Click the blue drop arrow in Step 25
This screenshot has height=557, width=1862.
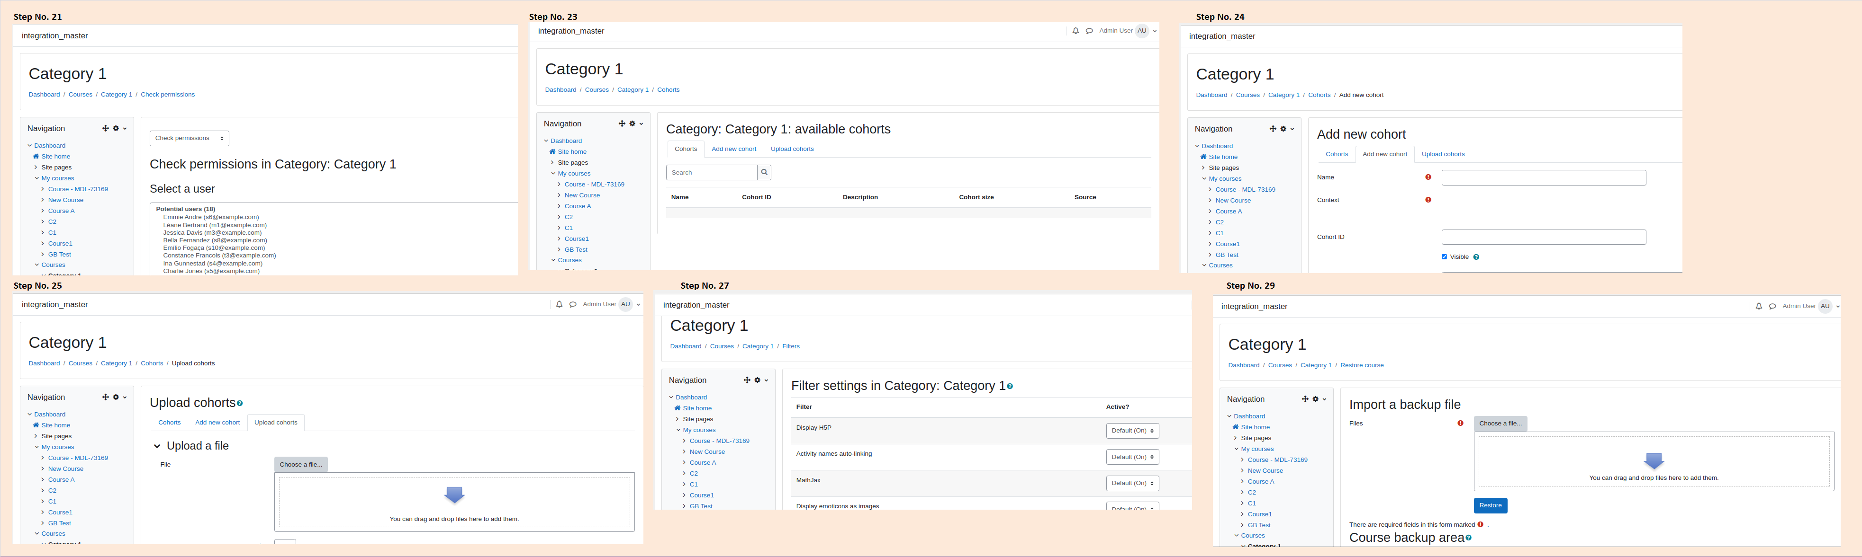(x=454, y=495)
